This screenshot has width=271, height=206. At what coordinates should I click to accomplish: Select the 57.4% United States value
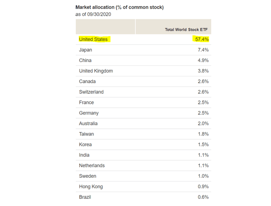202,39
